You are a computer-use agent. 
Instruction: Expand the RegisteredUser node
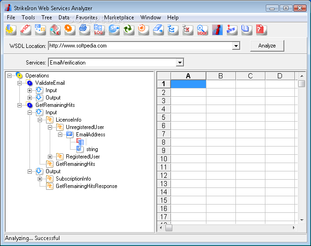[50, 157]
